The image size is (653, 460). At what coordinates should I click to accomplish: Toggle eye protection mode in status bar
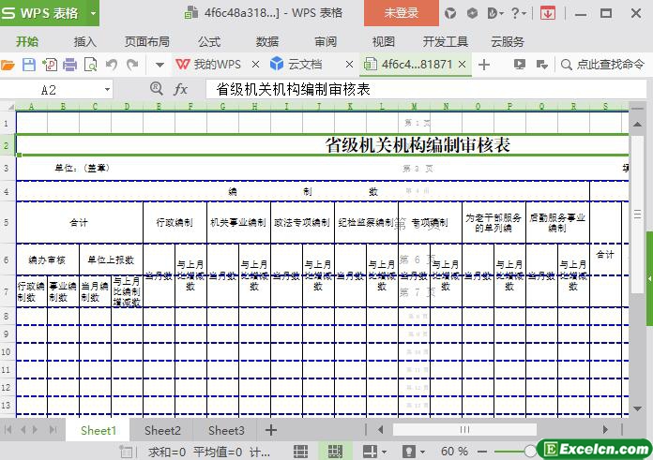(x=370, y=452)
